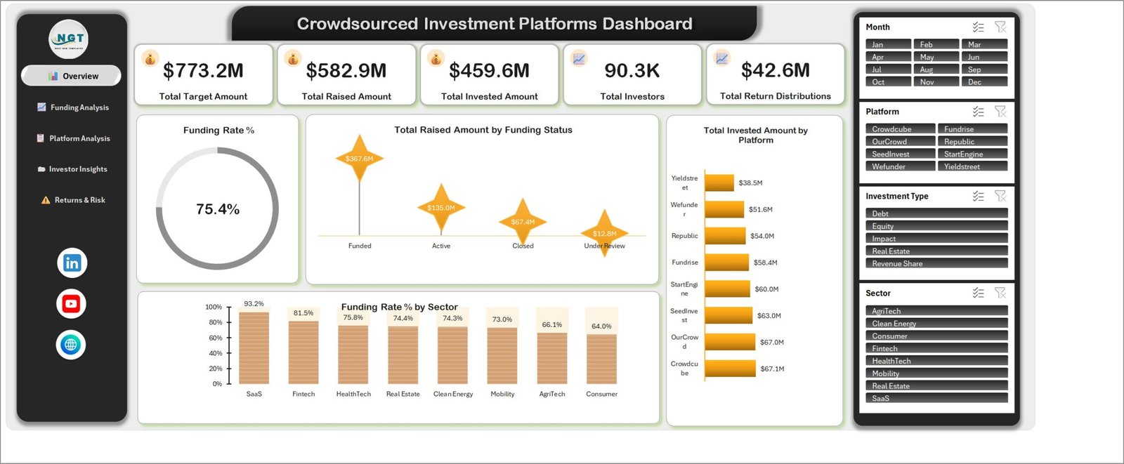This screenshot has height=464, width=1124.
Task: Click chart icon on Total Investors card
Action: click(579, 58)
